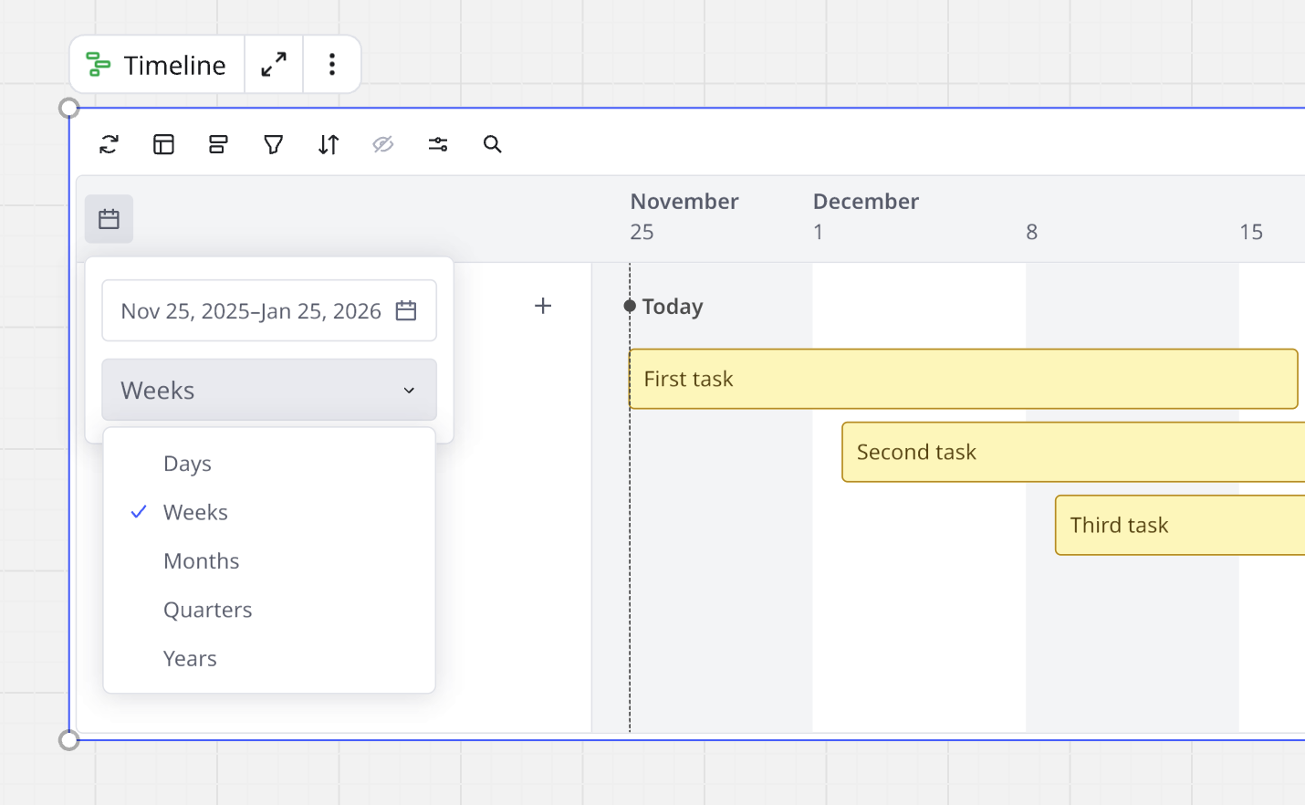Screen dimensions: 1305x805
Task: Pick Quarters in the dropdown list
Action: pos(208,610)
